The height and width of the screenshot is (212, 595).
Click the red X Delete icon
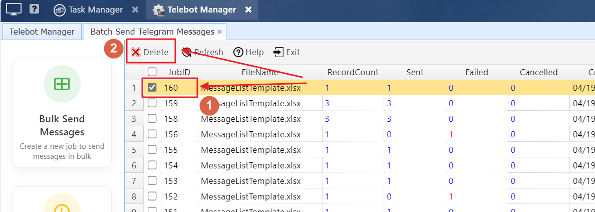click(x=136, y=52)
